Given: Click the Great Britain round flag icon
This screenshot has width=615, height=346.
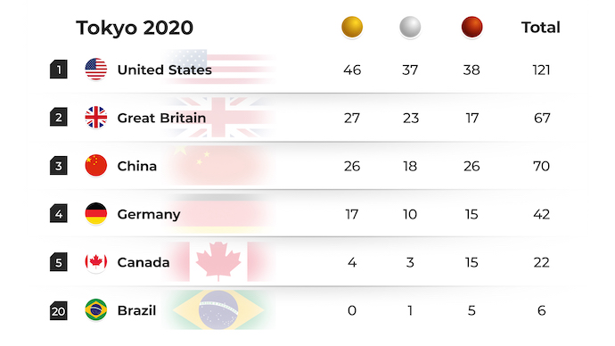Looking at the screenshot, I should click(x=96, y=118).
